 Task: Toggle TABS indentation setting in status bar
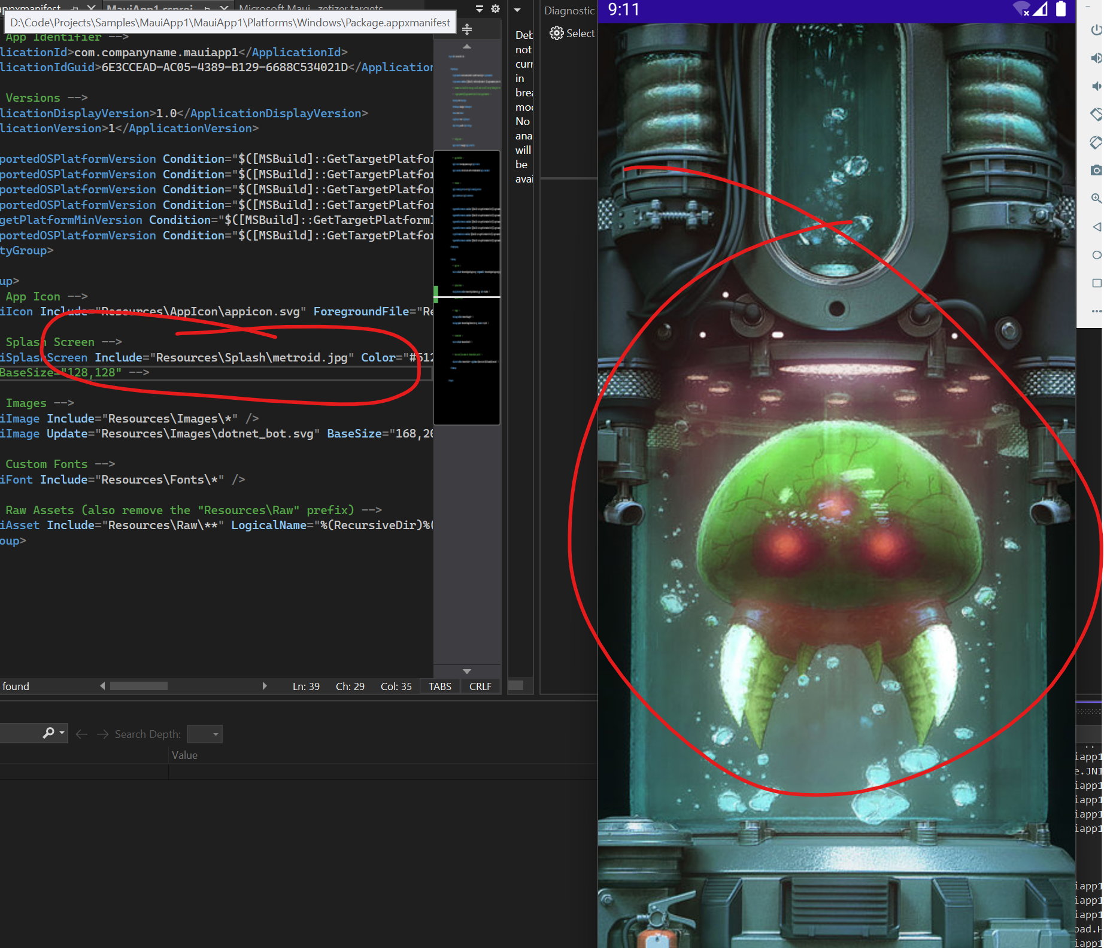[440, 686]
